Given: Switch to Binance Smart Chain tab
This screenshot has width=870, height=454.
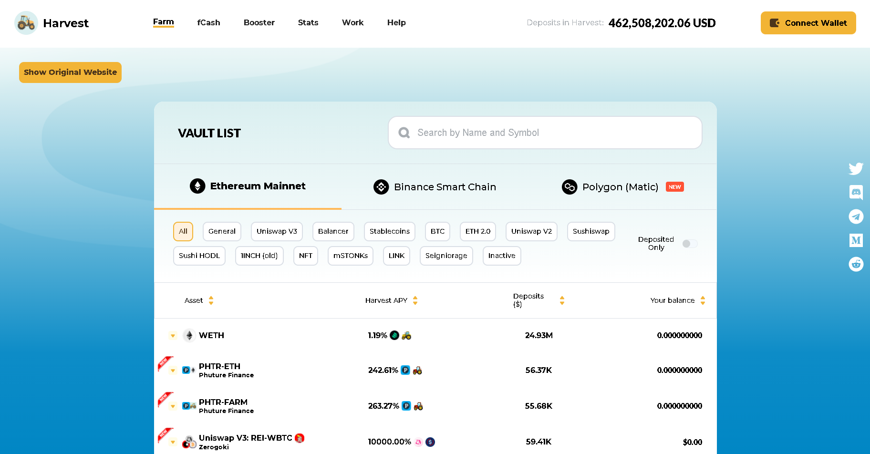Looking at the screenshot, I should click(x=435, y=187).
